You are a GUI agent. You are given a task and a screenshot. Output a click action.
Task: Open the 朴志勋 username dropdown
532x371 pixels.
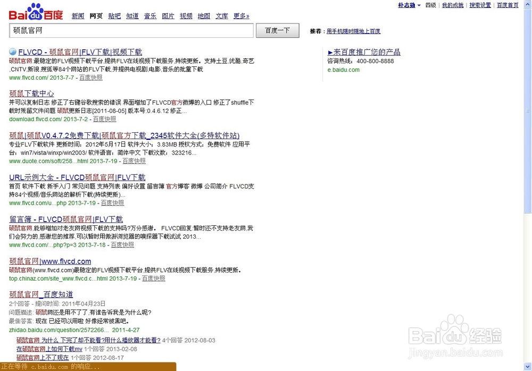coord(409,5)
